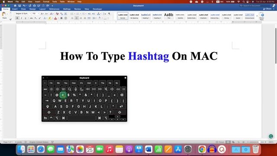
Task: Open Safari from the Dock
Action: pyautogui.click(x=41, y=149)
